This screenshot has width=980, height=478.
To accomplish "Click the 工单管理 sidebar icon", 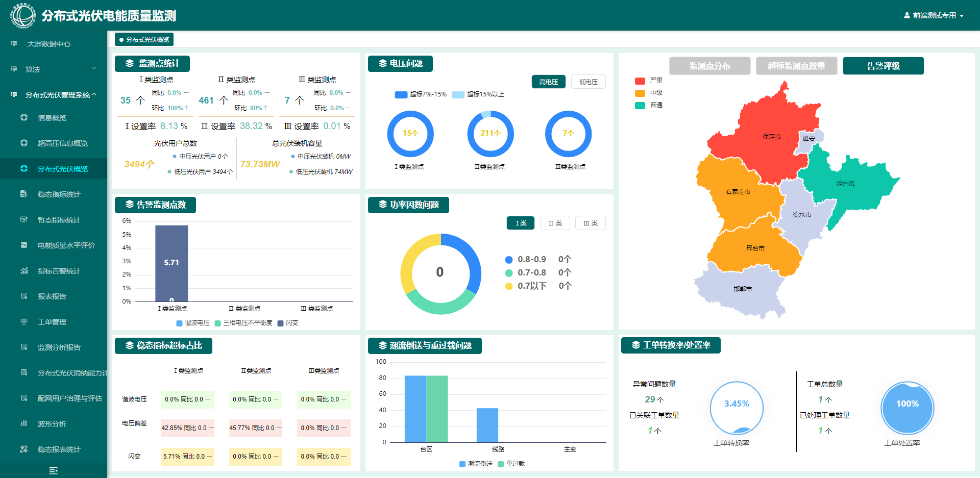I will [x=24, y=322].
